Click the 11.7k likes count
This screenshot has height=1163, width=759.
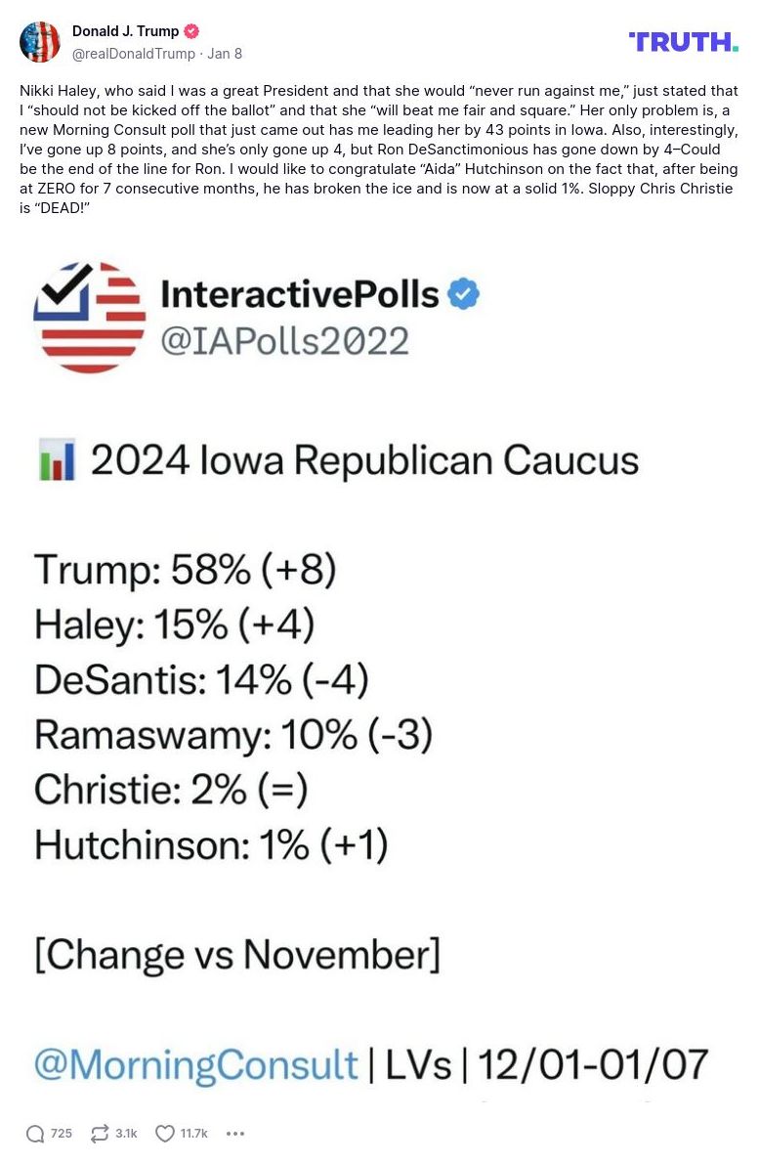click(x=194, y=1134)
